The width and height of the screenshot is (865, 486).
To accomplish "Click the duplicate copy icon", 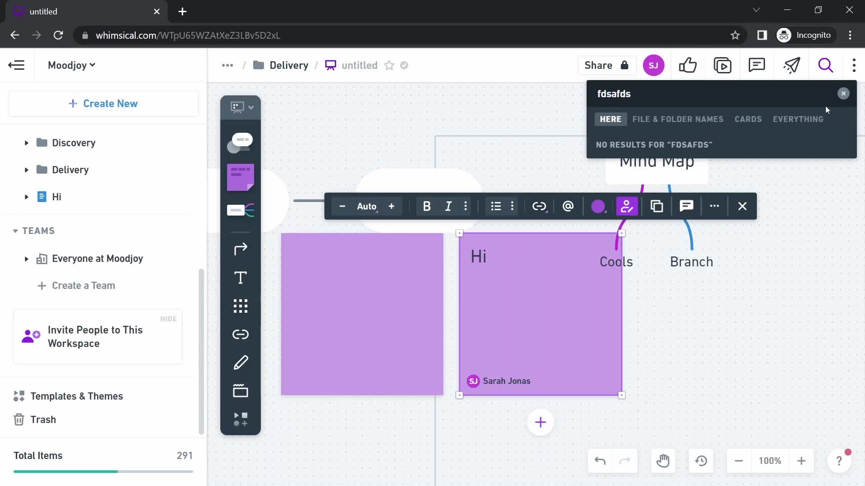I will tap(656, 207).
